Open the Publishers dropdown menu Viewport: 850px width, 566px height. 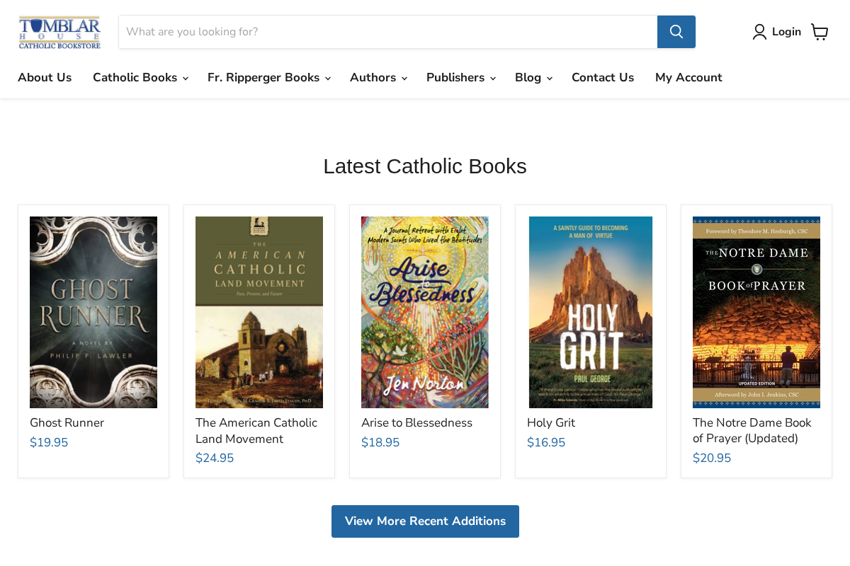click(460, 78)
